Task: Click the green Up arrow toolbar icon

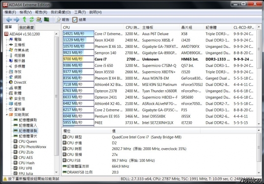Action: (x=25, y=20)
